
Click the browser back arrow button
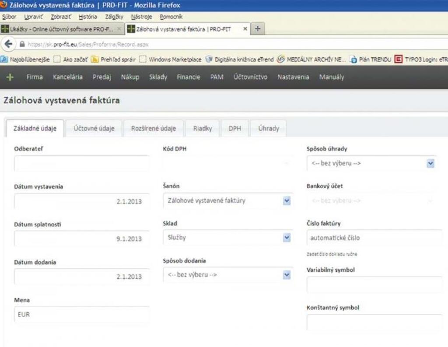pyautogui.click(x=8, y=44)
